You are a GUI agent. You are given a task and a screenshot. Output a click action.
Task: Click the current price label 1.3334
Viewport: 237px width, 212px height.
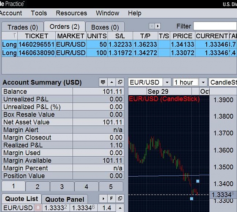coord(223,195)
